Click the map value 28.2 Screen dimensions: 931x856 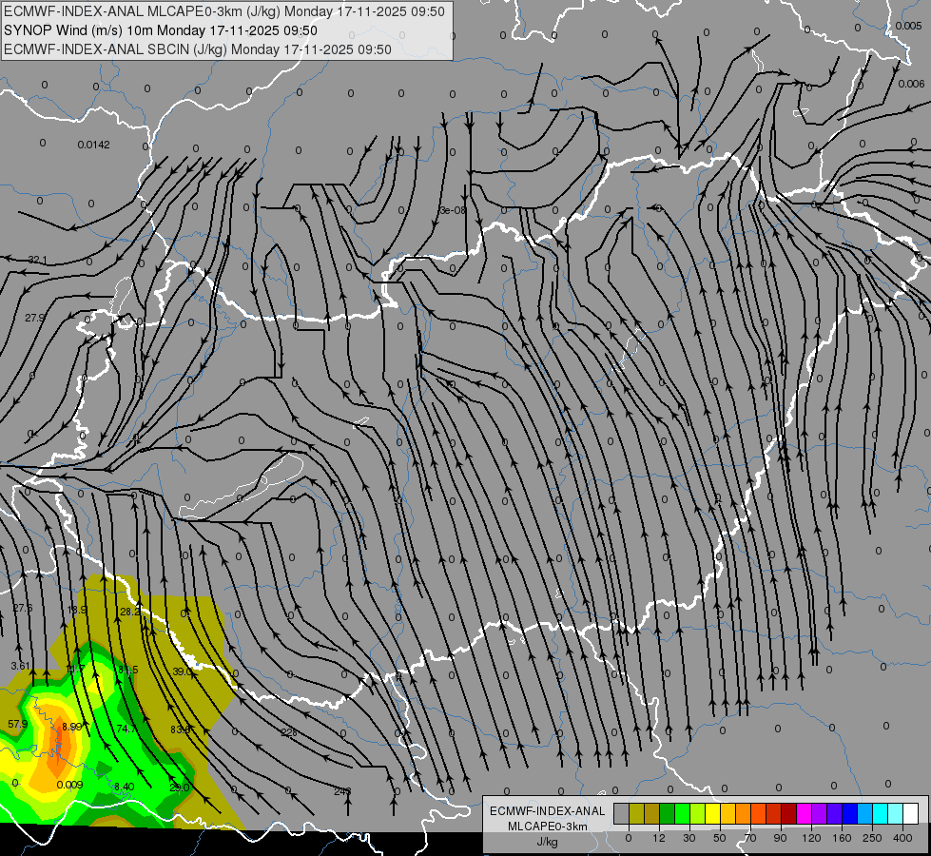point(130,612)
